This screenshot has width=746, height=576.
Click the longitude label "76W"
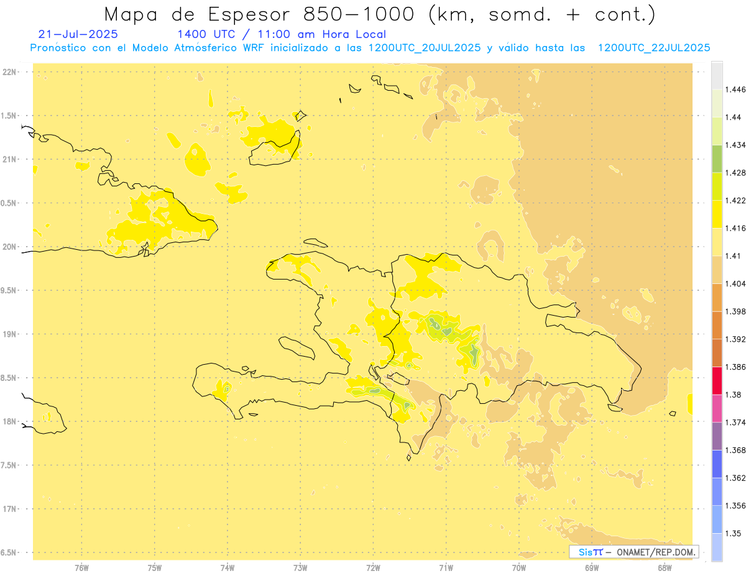(81, 567)
